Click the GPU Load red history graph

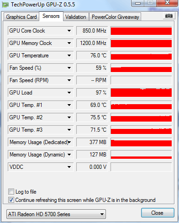[x=141, y=93]
